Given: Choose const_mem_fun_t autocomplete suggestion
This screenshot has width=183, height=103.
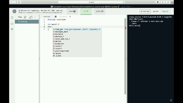Looking at the screenshot, I should click(x=77, y=39).
